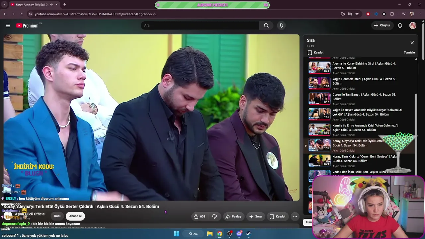This screenshot has height=239, width=425.
Task: Click the video player area
Action: pyautogui.click(x=151, y=118)
